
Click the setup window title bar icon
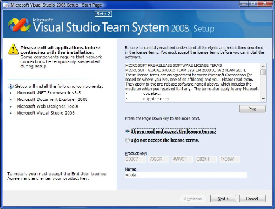[x=6, y=5]
